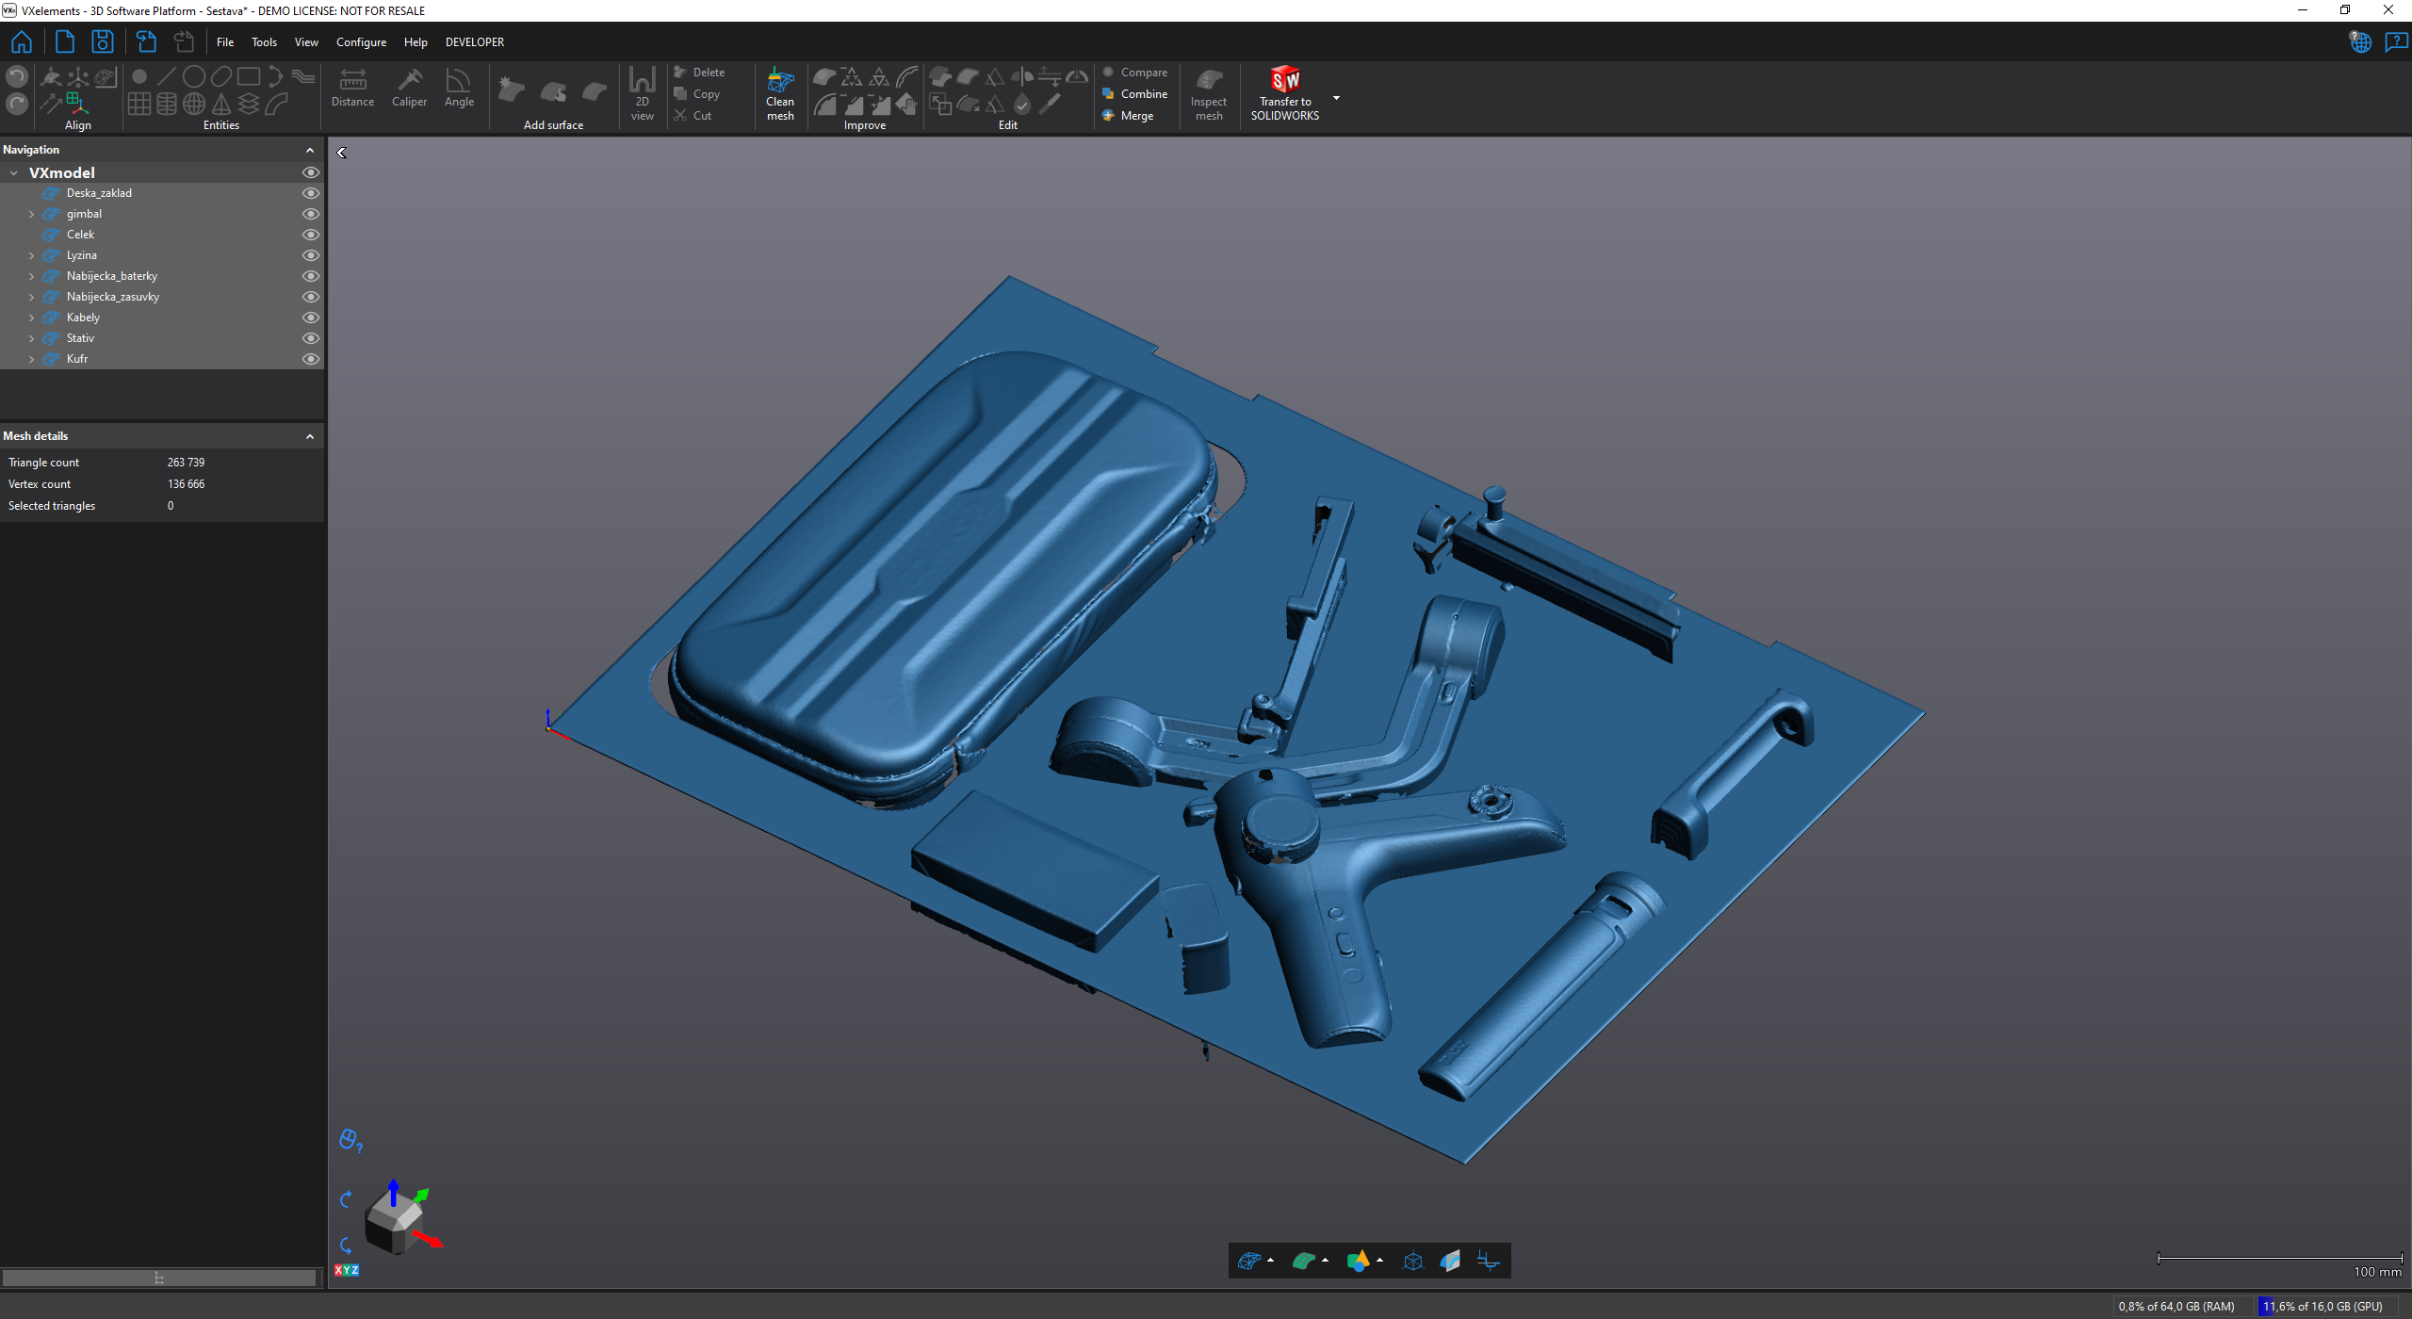Image resolution: width=2412 pixels, height=1319 pixels.
Task: Click the Save session icon
Action: [102, 41]
